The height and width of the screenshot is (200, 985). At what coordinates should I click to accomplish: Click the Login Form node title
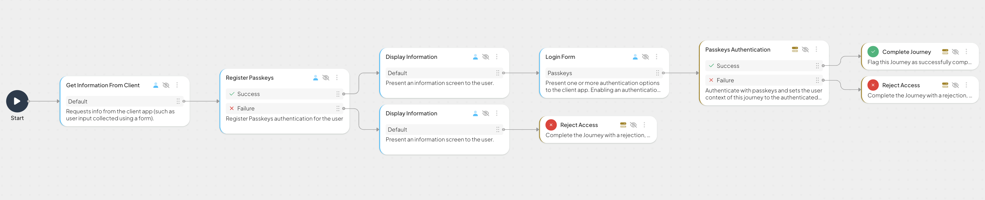coord(560,57)
